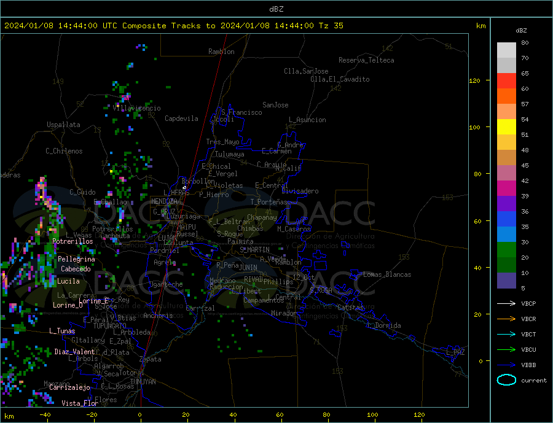Click the L_PAZ label
This screenshot has width=553, height=423.
click(455, 352)
